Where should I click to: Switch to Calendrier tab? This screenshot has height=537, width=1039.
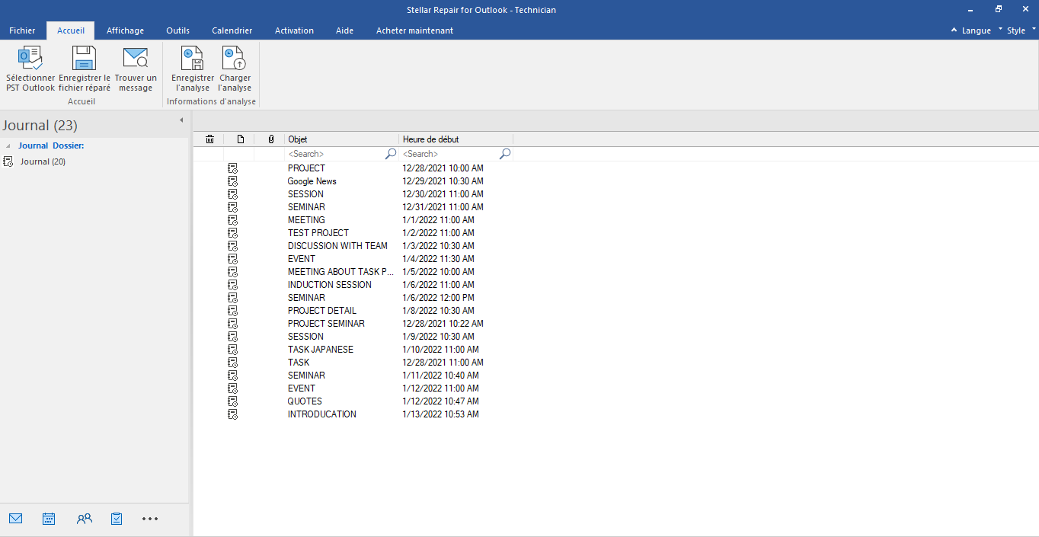pyautogui.click(x=232, y=30)
